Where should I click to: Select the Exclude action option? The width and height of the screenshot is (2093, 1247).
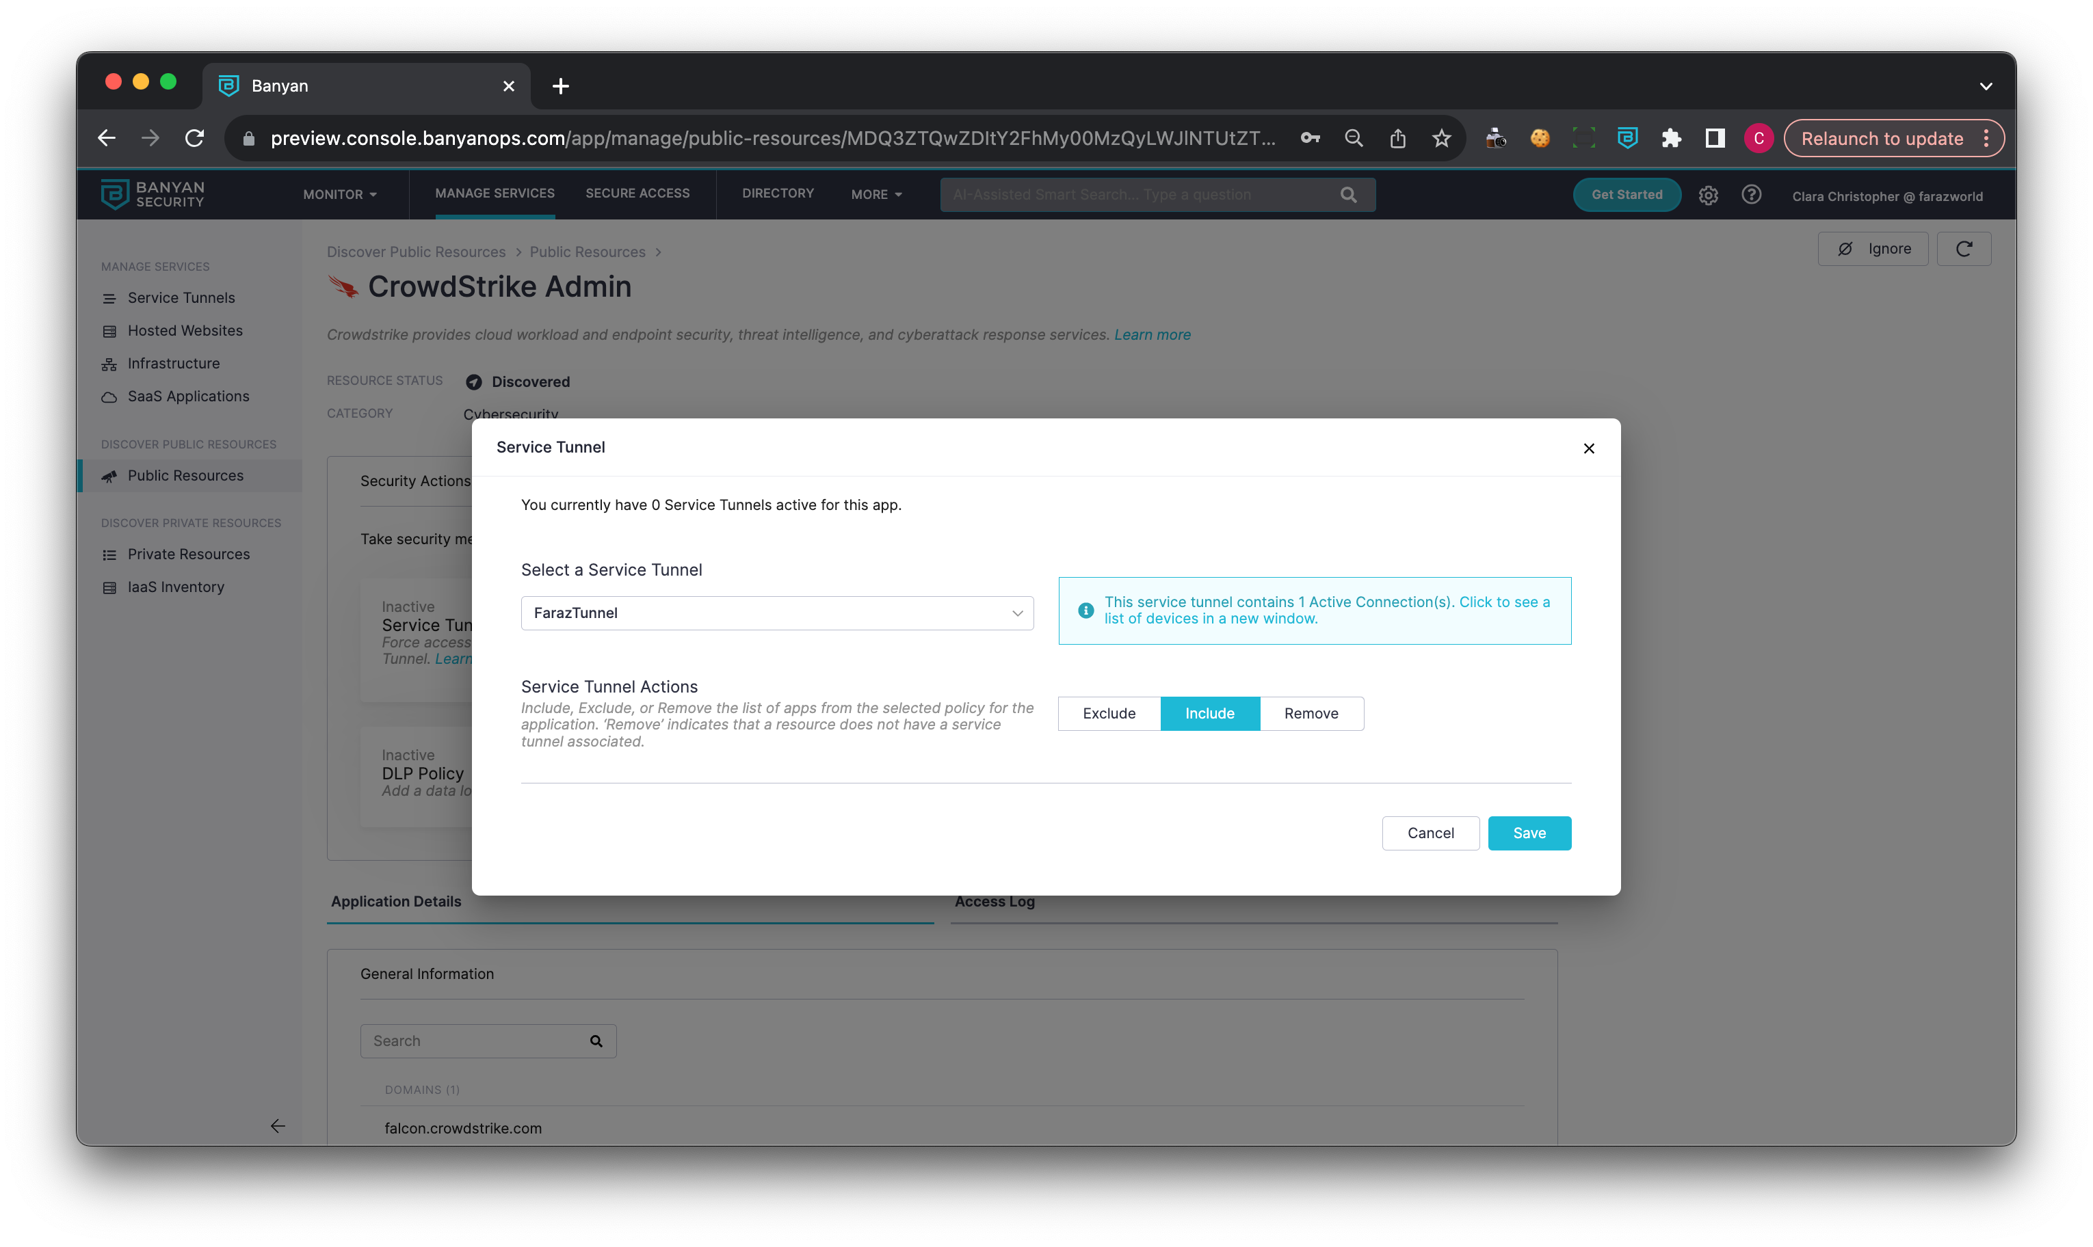point(1109,714)
